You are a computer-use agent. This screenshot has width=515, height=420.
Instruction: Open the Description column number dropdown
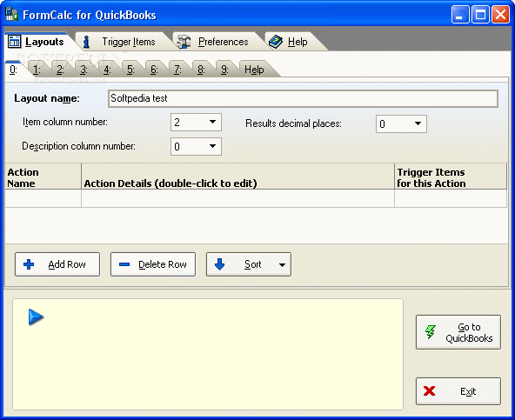[x=212, y=146]
